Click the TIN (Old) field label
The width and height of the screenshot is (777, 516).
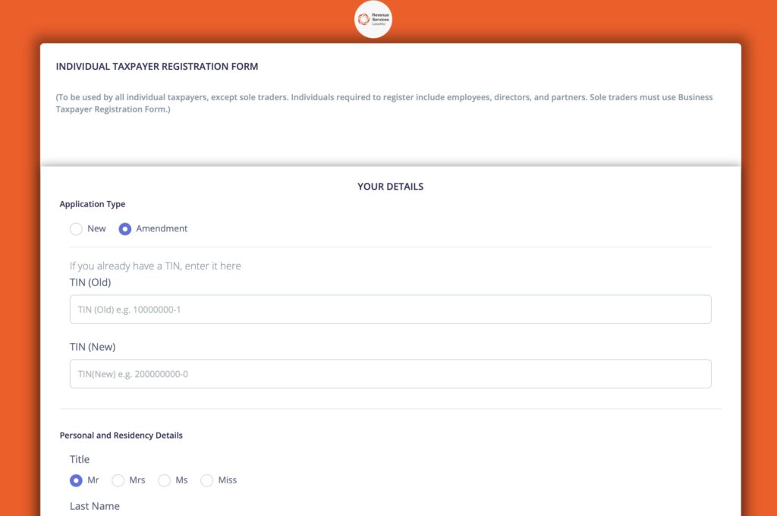coord(90,282)
